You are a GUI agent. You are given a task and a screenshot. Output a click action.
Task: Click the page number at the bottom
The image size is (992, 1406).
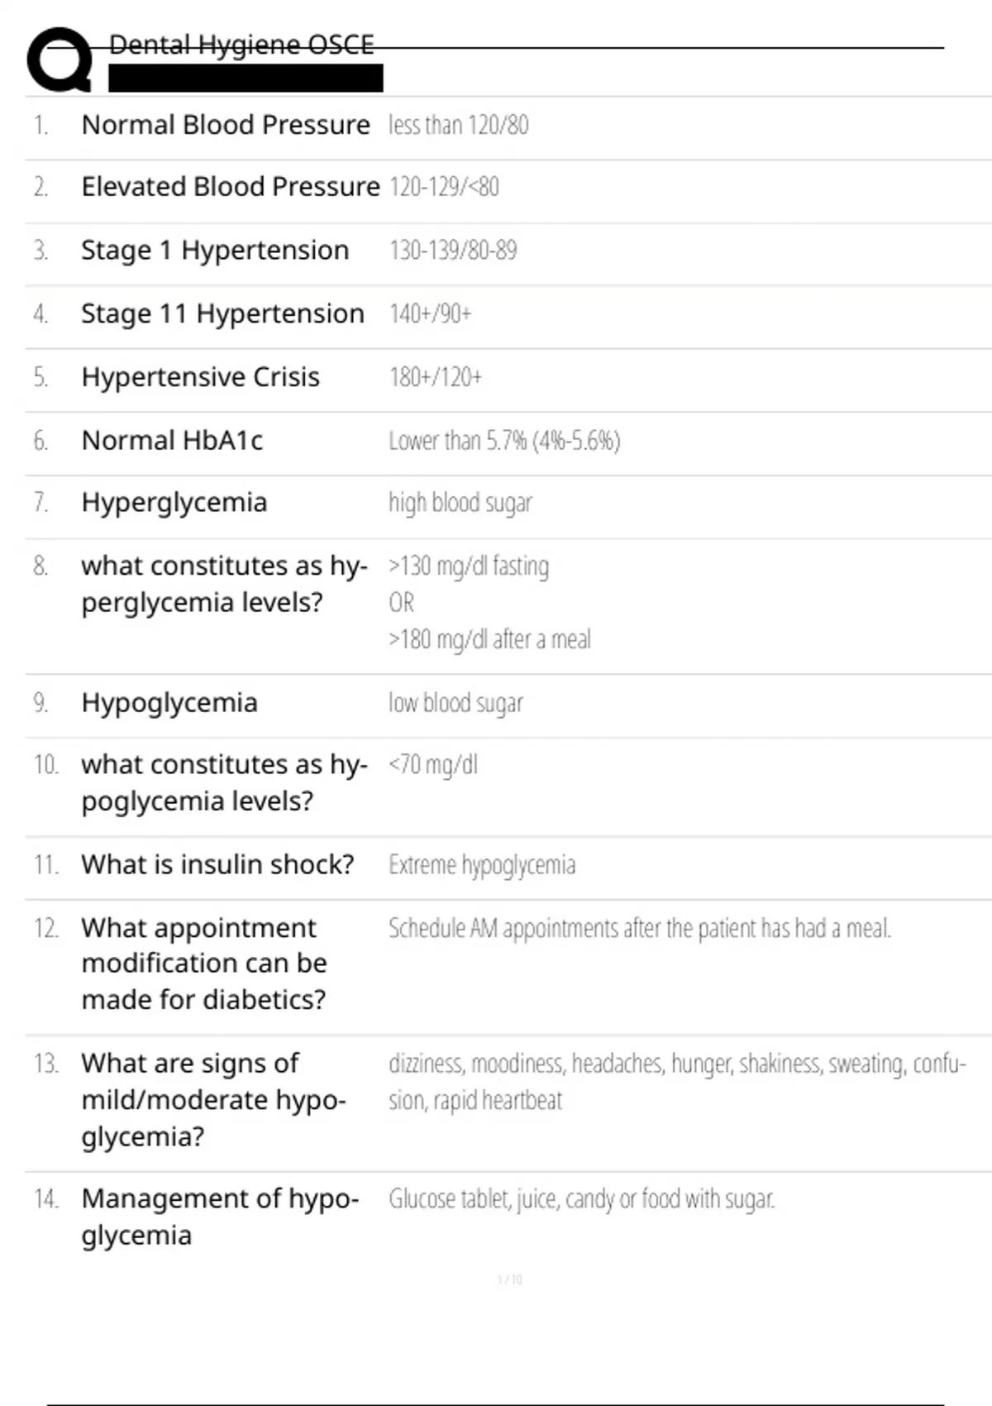pos(509,1279)
